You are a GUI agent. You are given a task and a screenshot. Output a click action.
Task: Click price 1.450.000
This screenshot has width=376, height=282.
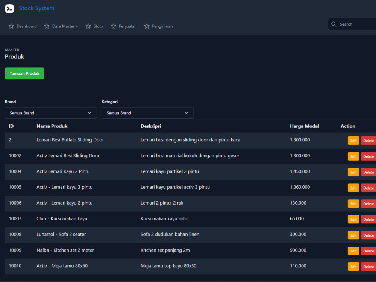coord(300,171)
